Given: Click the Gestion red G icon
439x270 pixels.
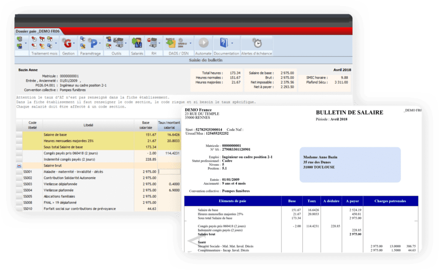Looking at the screenshot, I should (x=67, y=43).
